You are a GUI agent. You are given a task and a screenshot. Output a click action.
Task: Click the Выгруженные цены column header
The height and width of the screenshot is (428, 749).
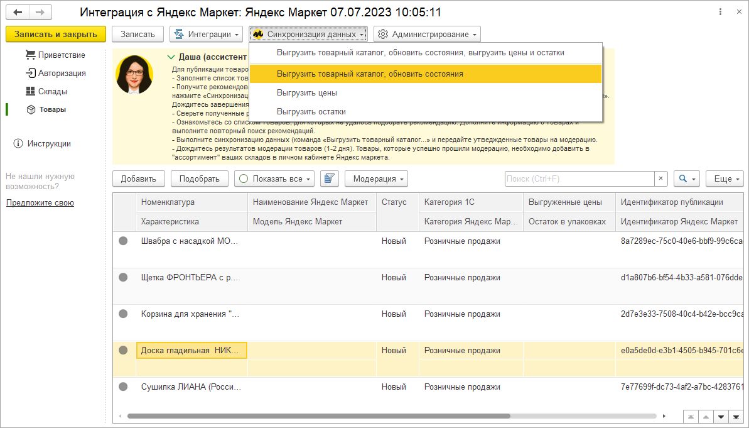569,202
